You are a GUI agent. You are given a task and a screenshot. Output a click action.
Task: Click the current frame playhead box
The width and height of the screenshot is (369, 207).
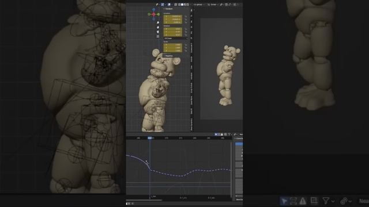150,138
